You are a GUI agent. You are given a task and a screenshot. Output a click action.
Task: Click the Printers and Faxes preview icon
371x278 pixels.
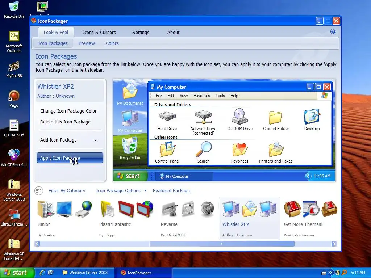[276, 149]
